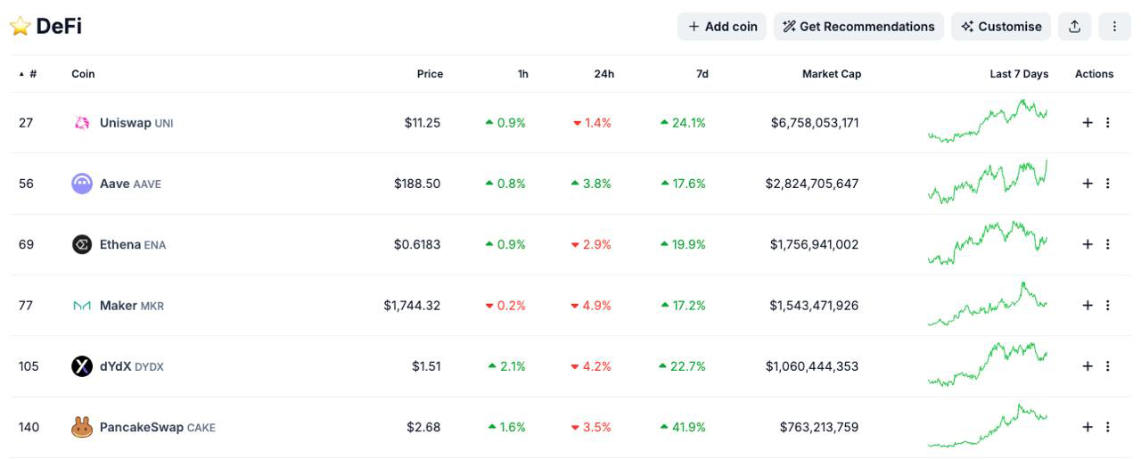
Task: Click the Uniswap coin logo icon
Action: point(82,123)
